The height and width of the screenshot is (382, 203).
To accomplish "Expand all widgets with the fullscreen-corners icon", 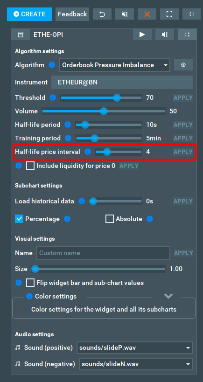I will point(169,14).
